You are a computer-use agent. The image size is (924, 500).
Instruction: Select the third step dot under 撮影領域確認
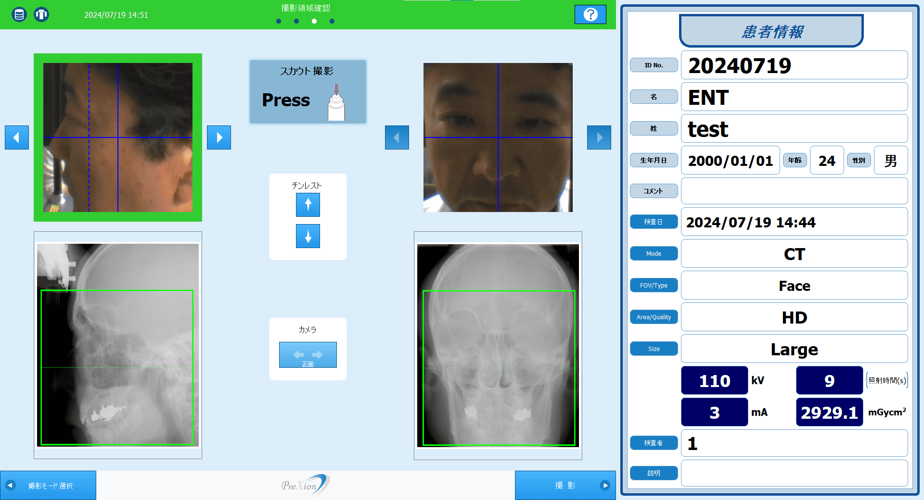314,21
